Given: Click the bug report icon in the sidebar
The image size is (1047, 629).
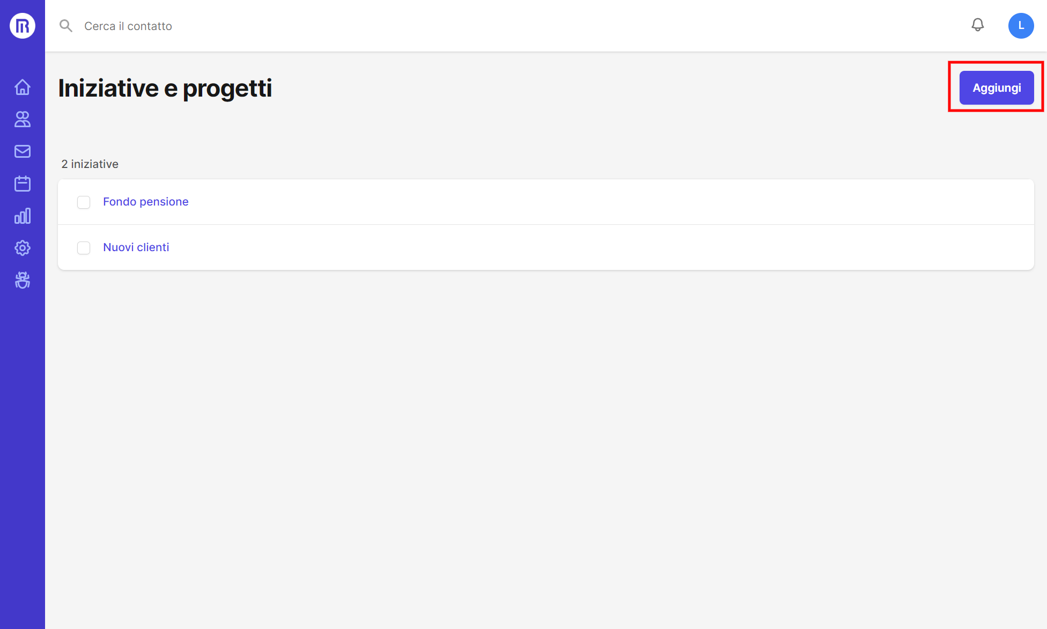Looking at the screenshot, I should [x=22, y=280].
